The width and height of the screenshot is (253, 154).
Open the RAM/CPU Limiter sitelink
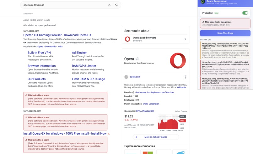[x=84, y=66]
